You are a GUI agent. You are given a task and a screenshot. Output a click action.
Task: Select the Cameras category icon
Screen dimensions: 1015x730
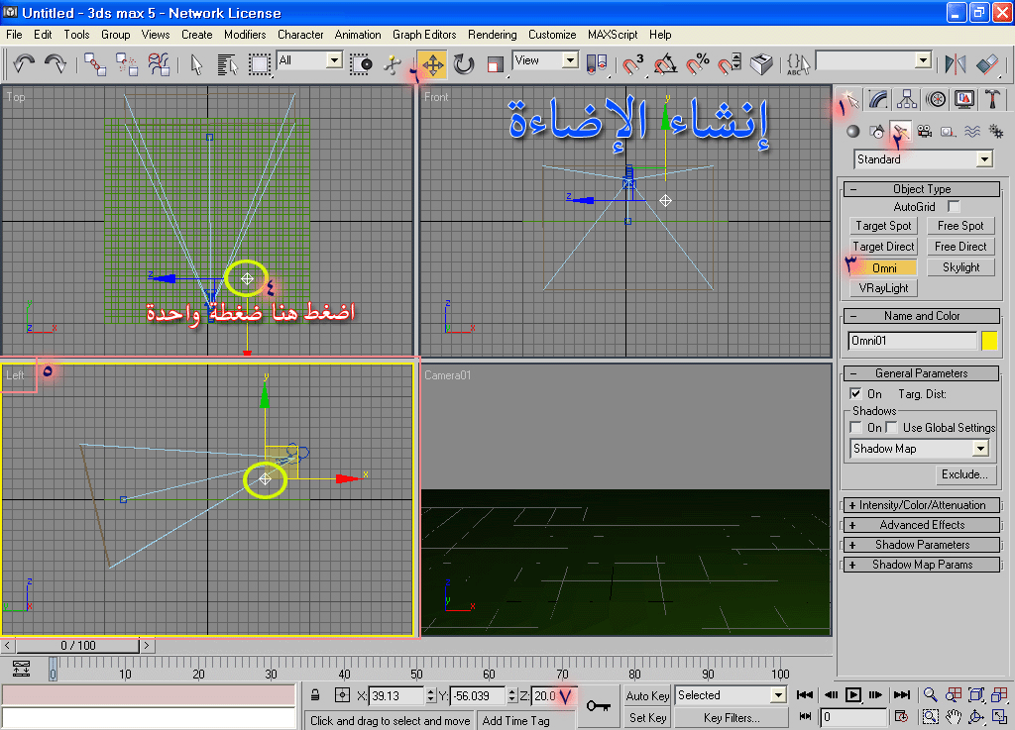[x=925, y=132]
